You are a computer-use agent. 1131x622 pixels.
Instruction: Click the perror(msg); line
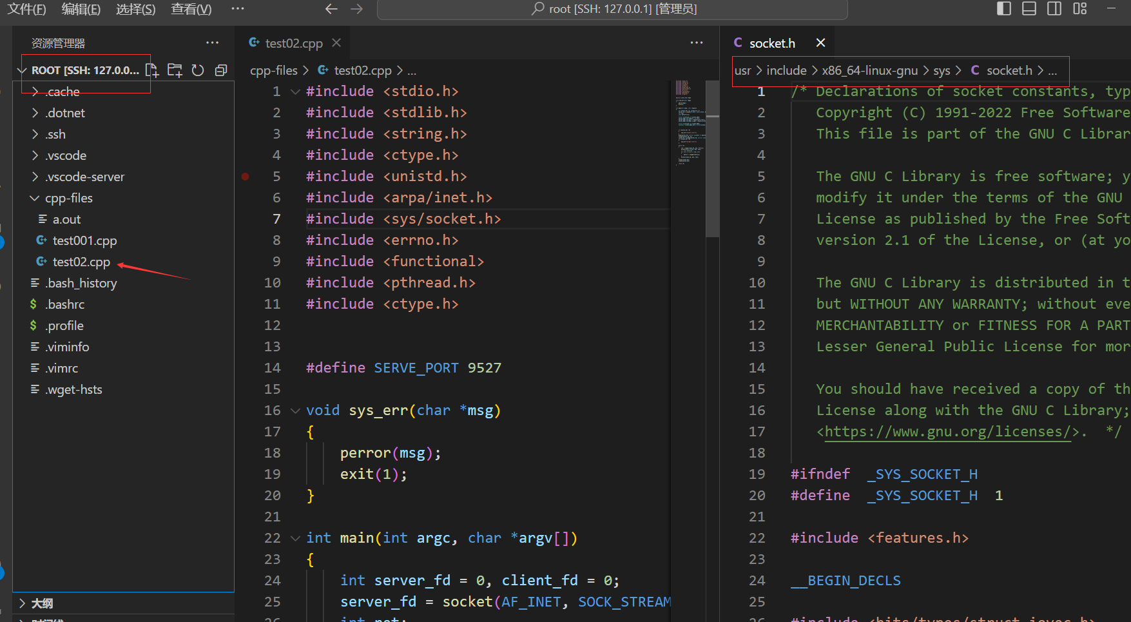(x=391, y=453)
